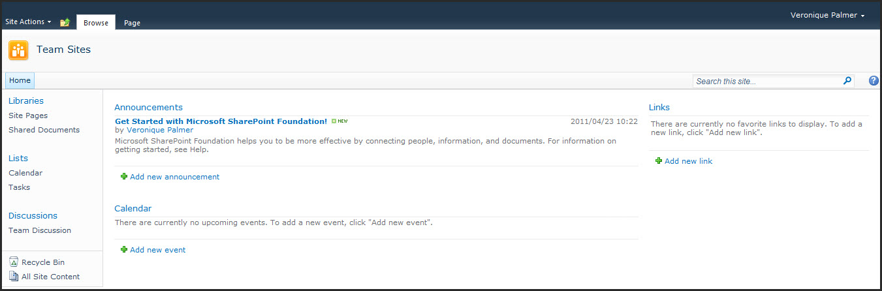
Task: Click inside the Search this site box
Action: 766,82
